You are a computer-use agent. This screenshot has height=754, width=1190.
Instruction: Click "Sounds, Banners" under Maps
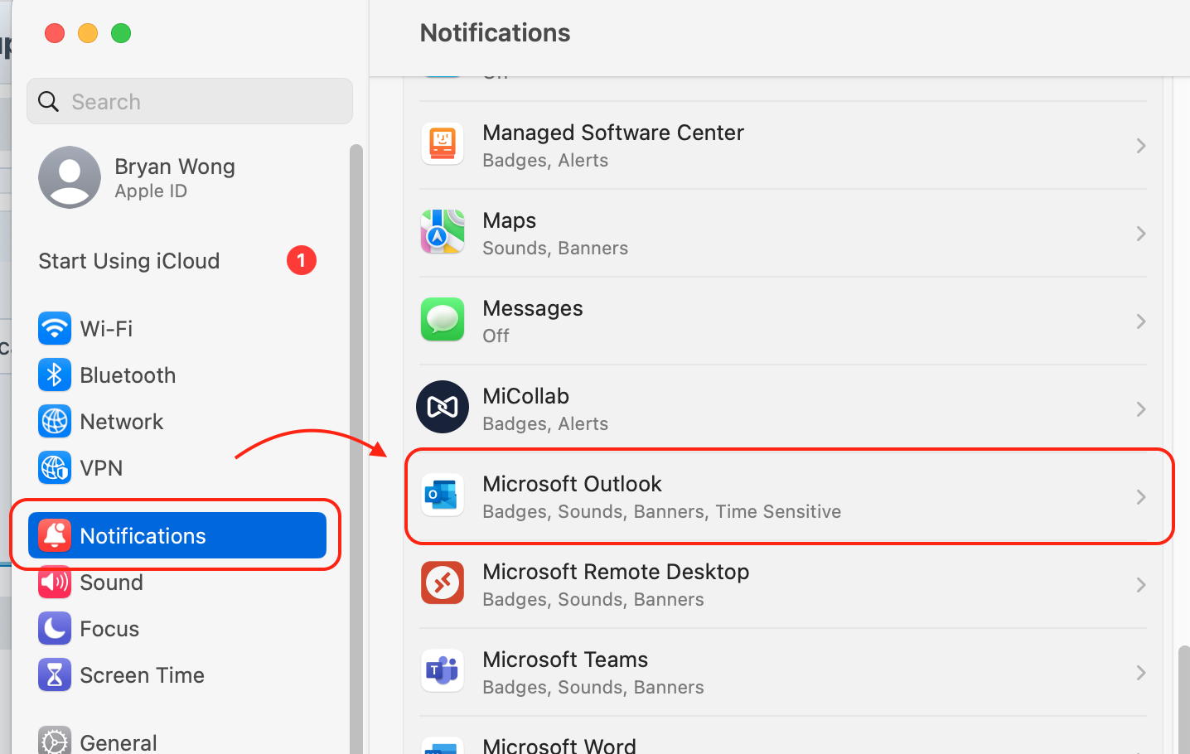555,249
